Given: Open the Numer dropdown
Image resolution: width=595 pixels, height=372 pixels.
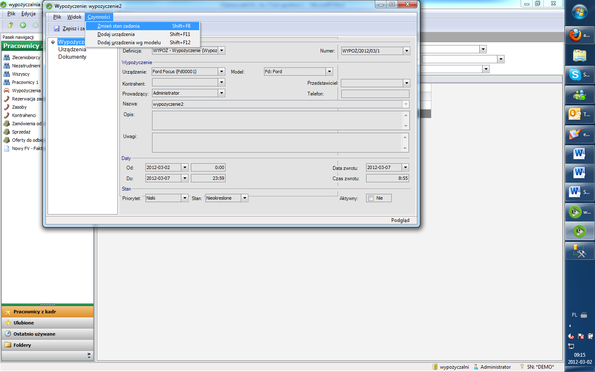Looking at the screenshot, I should (407, 51).
